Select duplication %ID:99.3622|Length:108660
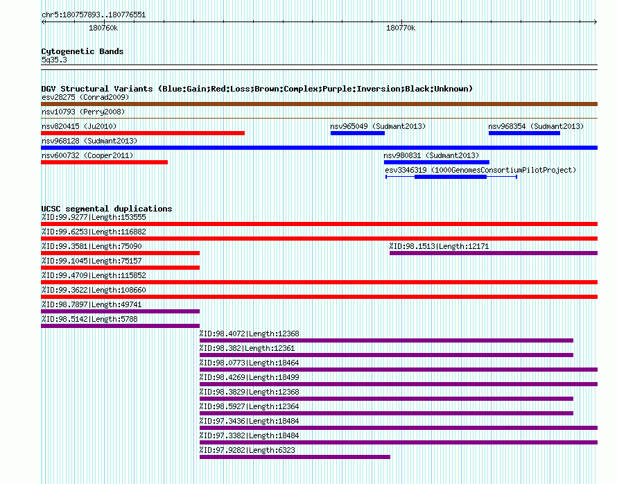The image size is (617, 484). (x=319, y=297)
